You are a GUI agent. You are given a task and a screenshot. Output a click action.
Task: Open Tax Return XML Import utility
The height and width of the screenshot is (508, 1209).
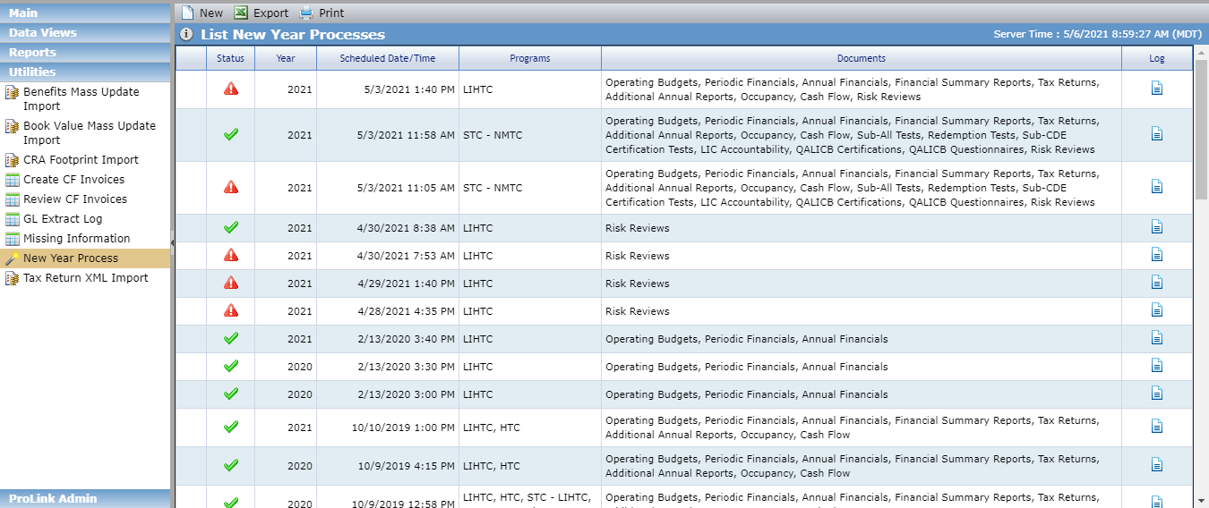point(85,278)
